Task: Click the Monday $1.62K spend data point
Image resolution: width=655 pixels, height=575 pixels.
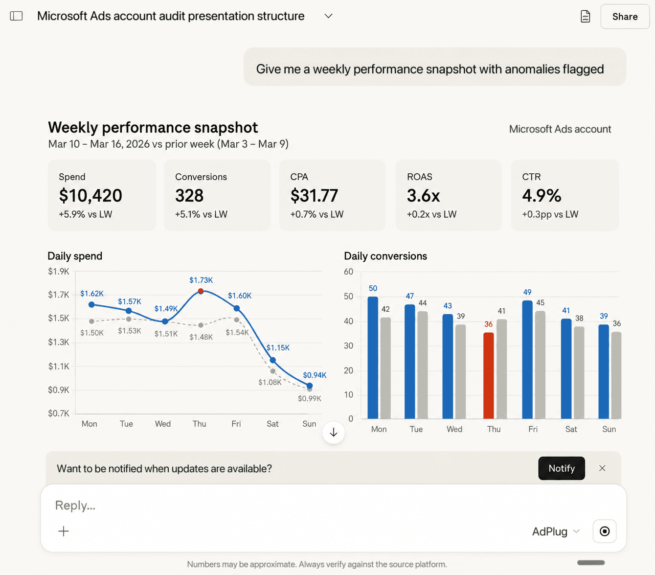Action: pyautogui.click(x=91, y=304)
